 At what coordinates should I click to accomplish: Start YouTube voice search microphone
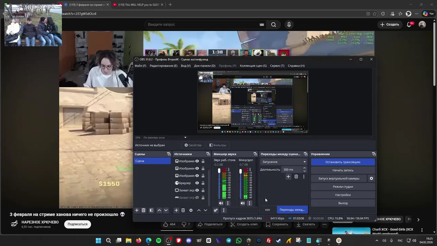click(289, 25)
